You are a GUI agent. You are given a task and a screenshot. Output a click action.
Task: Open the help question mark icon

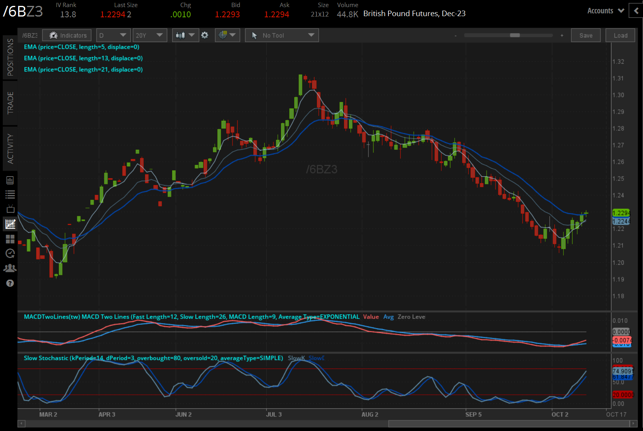pos(10,283)
